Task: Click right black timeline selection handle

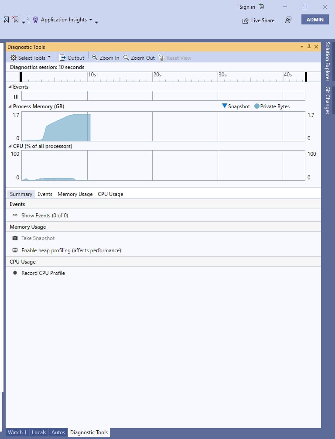Action: (306, 77)
